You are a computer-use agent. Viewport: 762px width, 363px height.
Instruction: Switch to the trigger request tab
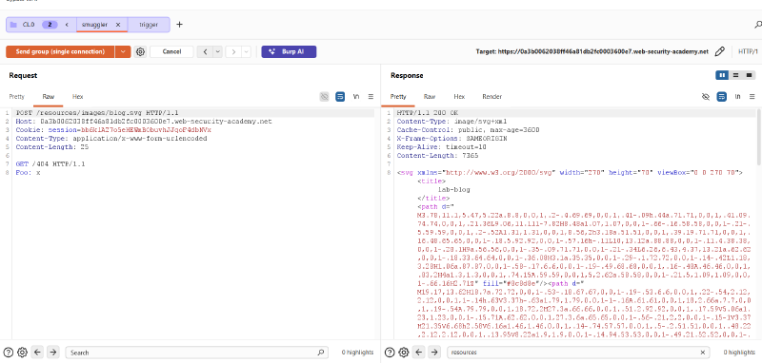[149, 25]
